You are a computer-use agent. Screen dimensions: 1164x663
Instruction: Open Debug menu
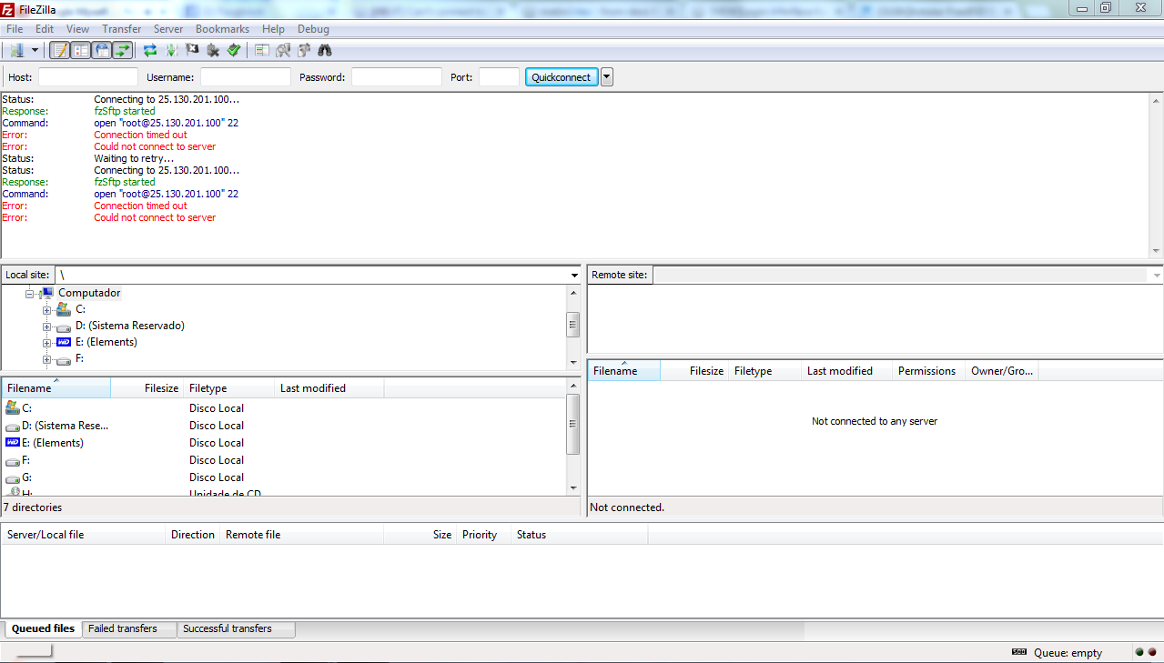click(x=313, y=29)
